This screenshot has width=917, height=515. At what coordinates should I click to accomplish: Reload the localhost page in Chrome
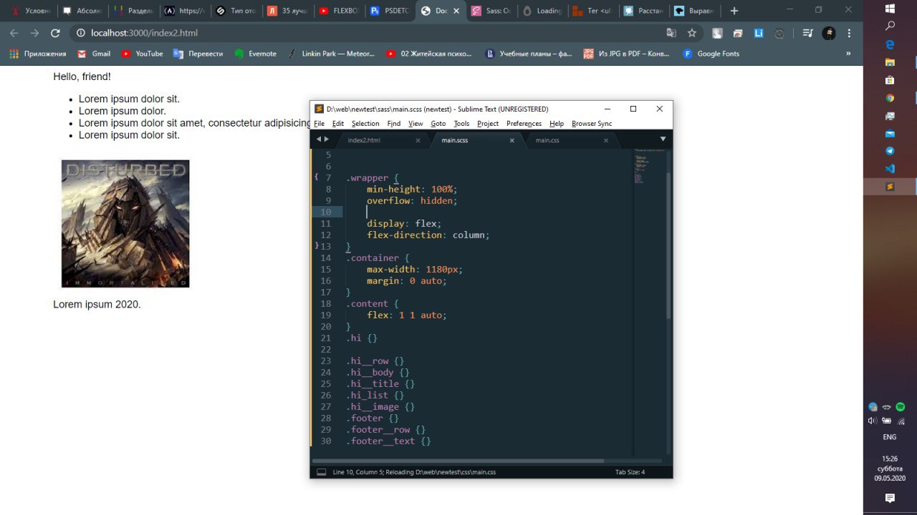[55, 33]
